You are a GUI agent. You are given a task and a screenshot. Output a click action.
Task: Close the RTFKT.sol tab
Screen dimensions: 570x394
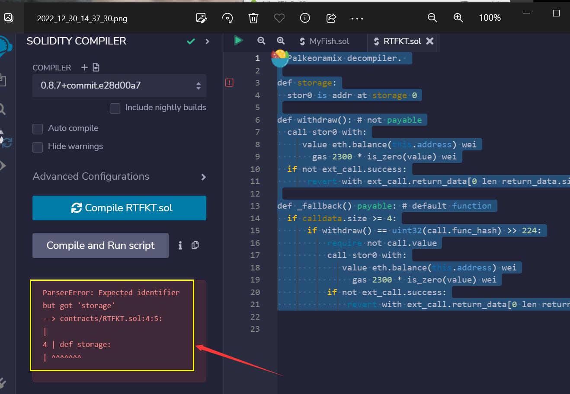click(429, 41)
